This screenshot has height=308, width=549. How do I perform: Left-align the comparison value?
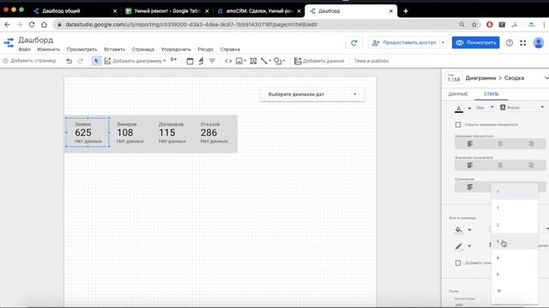click(x=470, y=187)
